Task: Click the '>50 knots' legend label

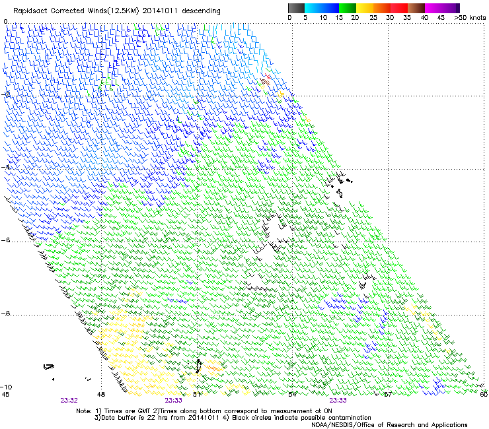Action: (x=470, y=17)
